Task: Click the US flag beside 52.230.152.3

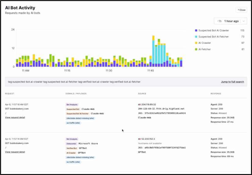Action: coord(139,139)
